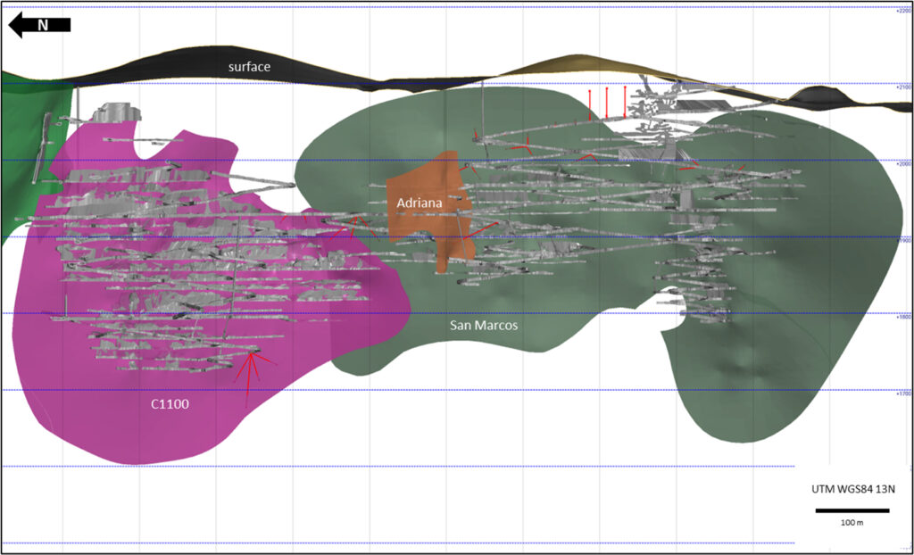Click the C1100 text label
This screenshot has width=914, height=555.
[169, 403]
